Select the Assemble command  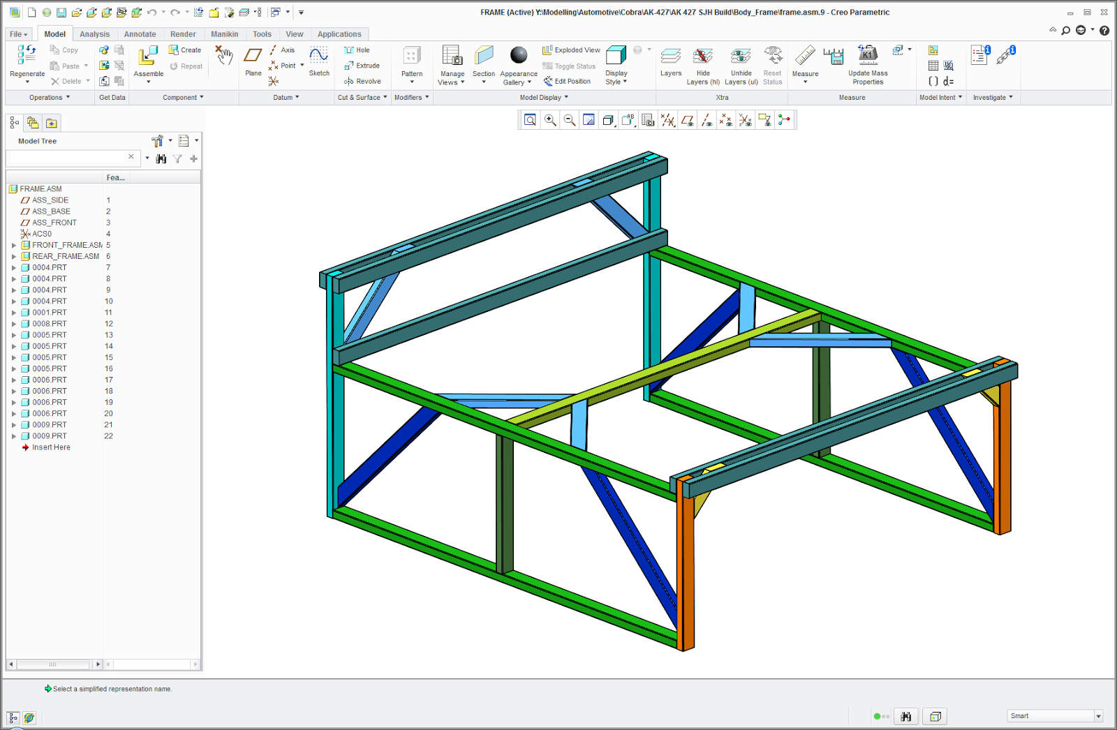[147, 63]
